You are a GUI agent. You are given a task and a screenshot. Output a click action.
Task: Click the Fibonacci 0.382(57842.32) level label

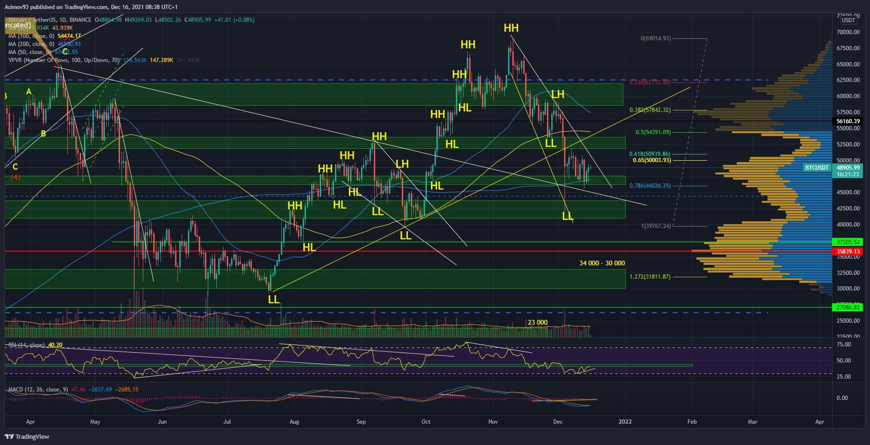[x=650, y=110]
